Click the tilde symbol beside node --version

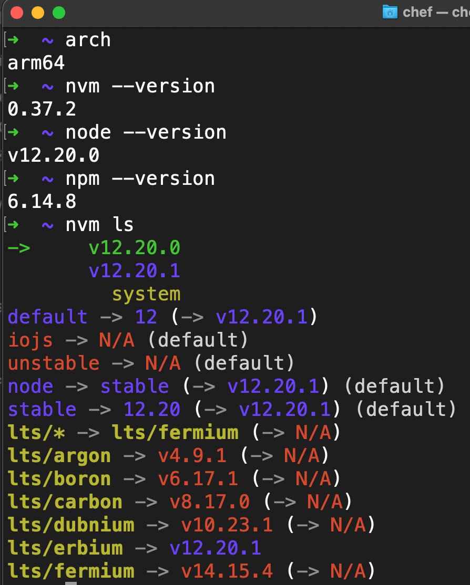[x=47, y=132]
